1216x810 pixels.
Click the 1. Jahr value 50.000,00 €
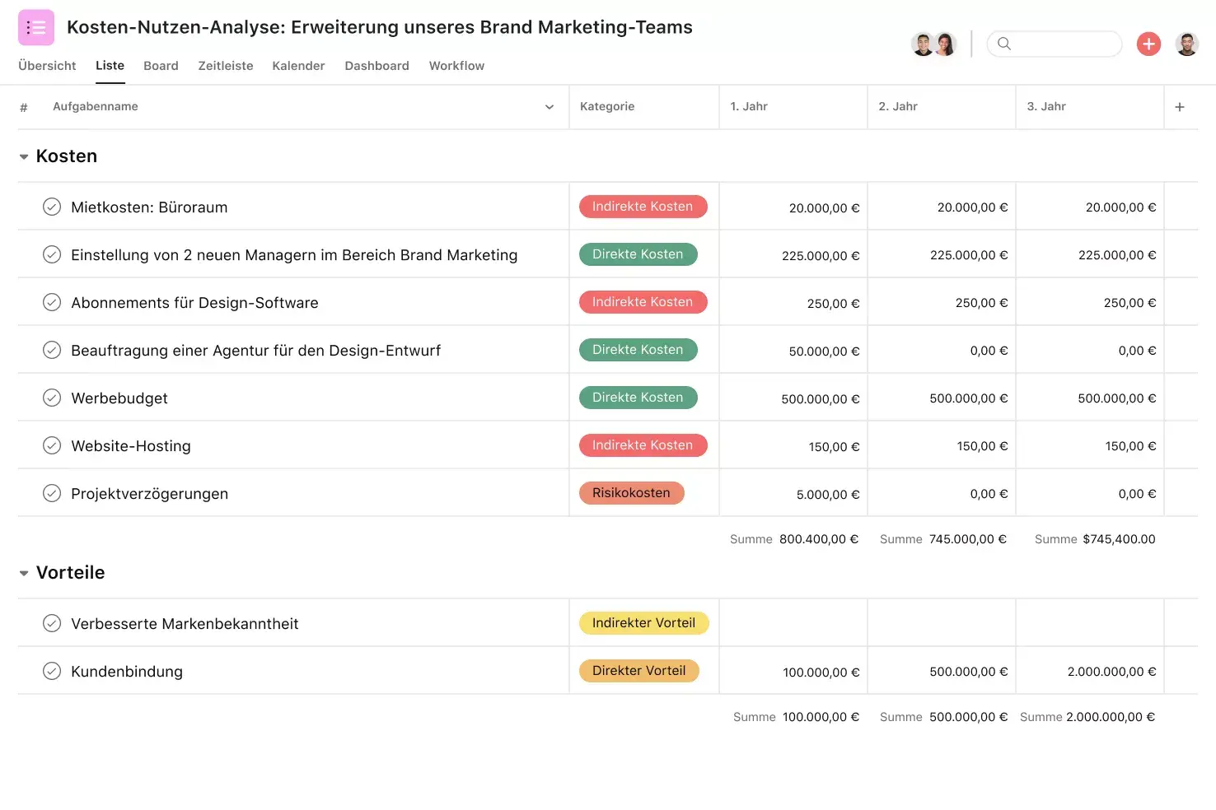[824, 351]
